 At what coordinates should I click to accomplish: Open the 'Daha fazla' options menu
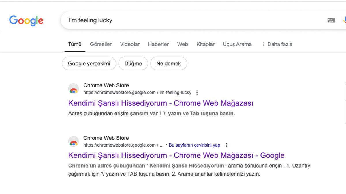277,44
